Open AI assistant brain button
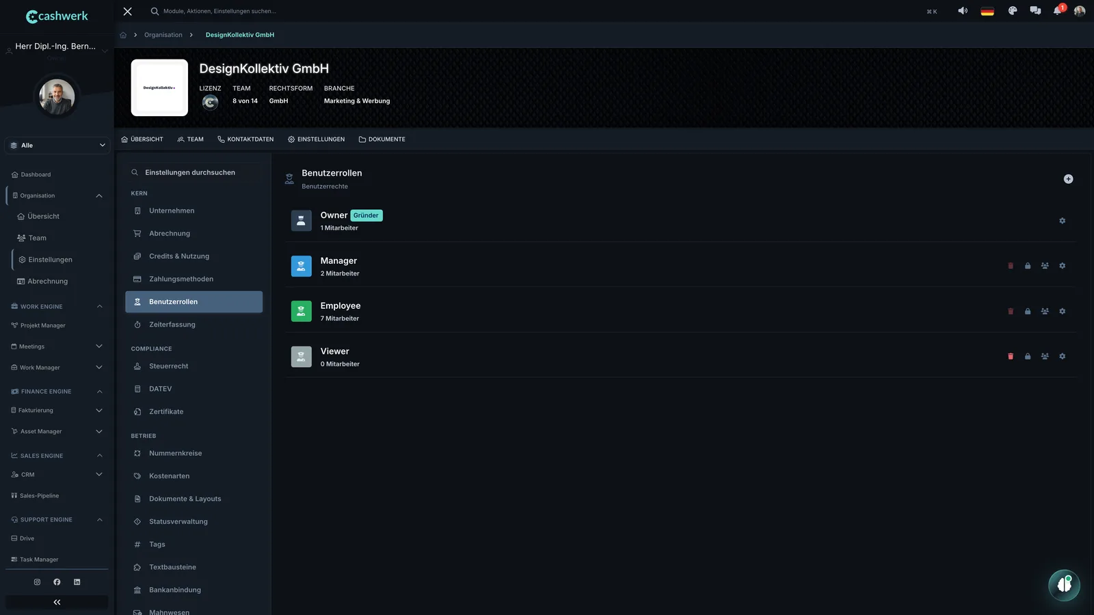Image resolution: width=1094 pixels, height=615 pixels. pos(1064,585)
